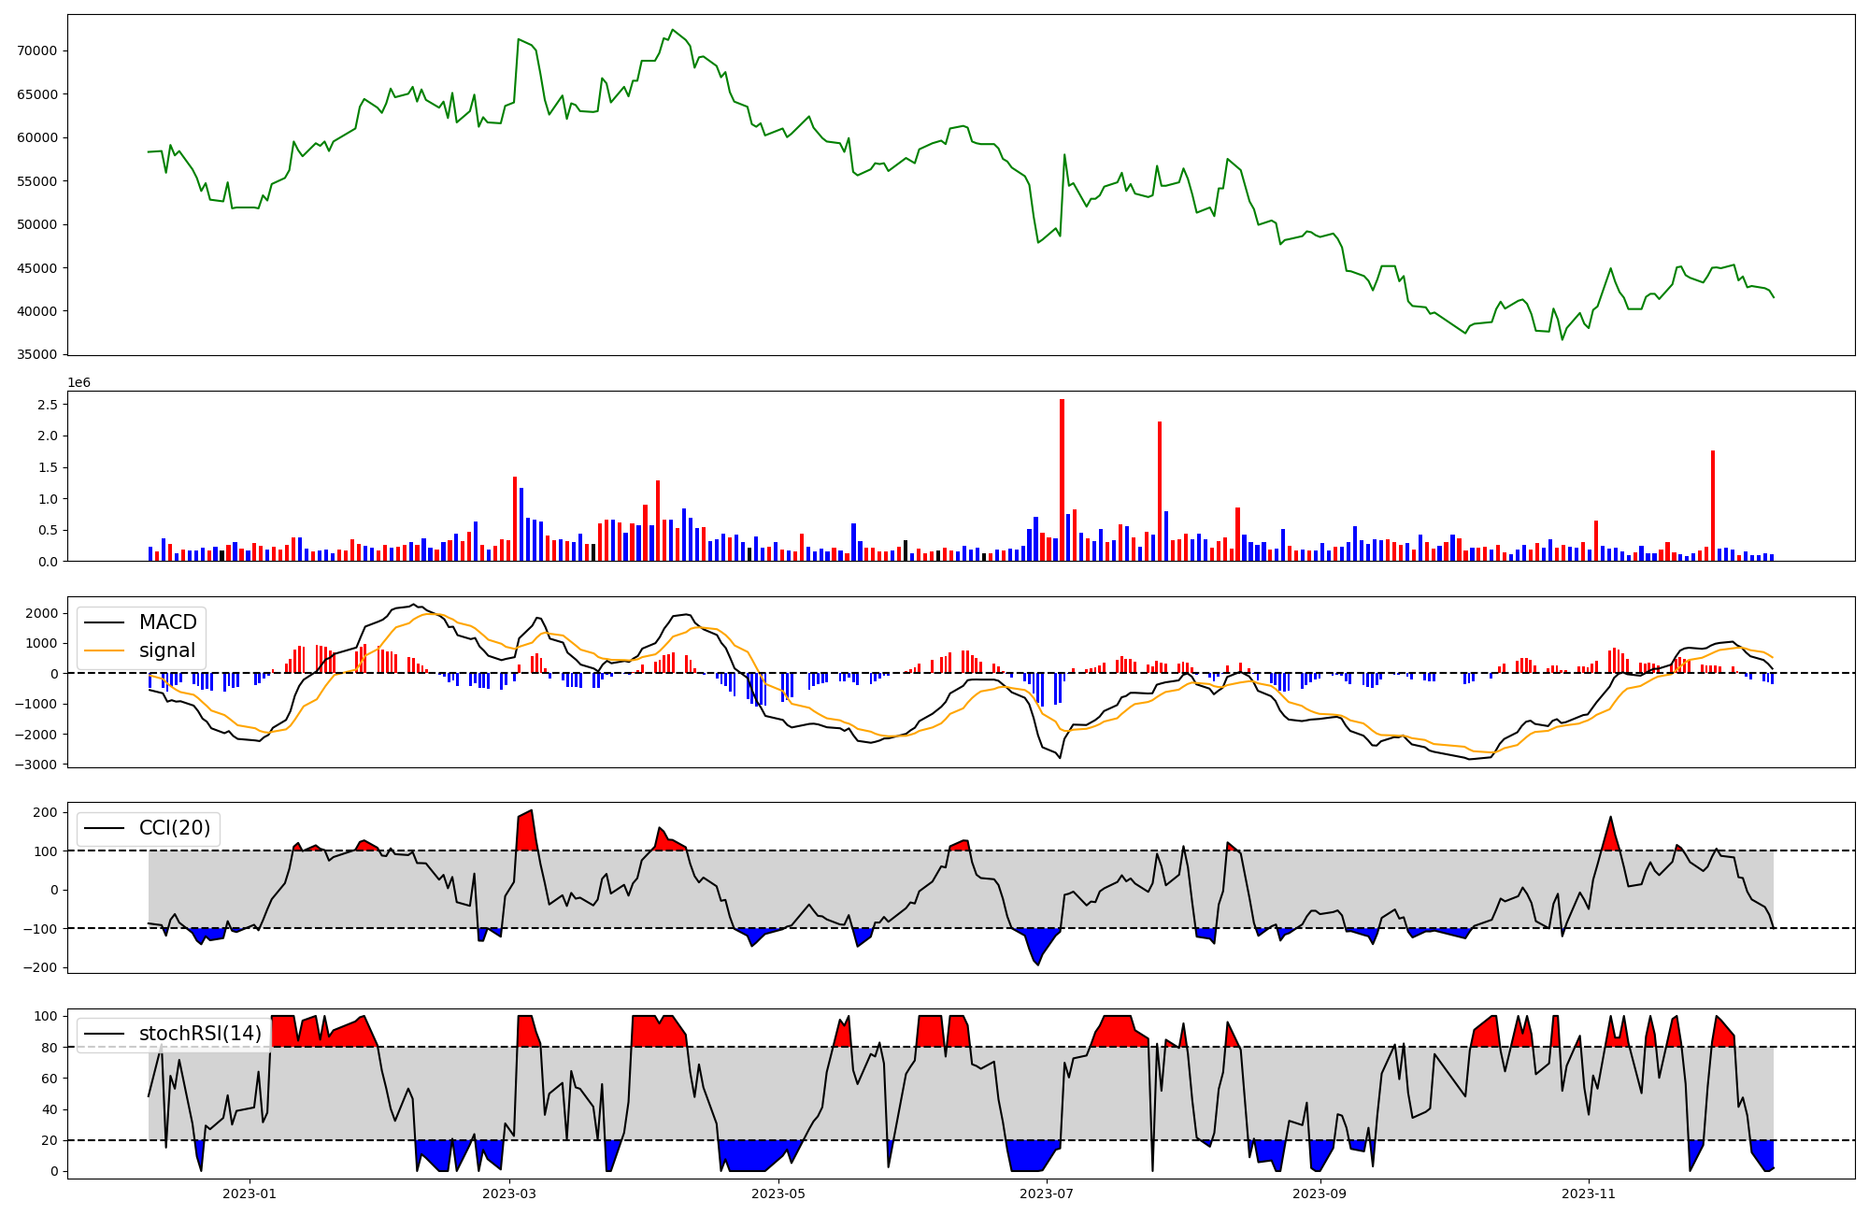Click the 35000 price axis tick label
Screen dimensions: 1869x1215
[x=37, y=355]
